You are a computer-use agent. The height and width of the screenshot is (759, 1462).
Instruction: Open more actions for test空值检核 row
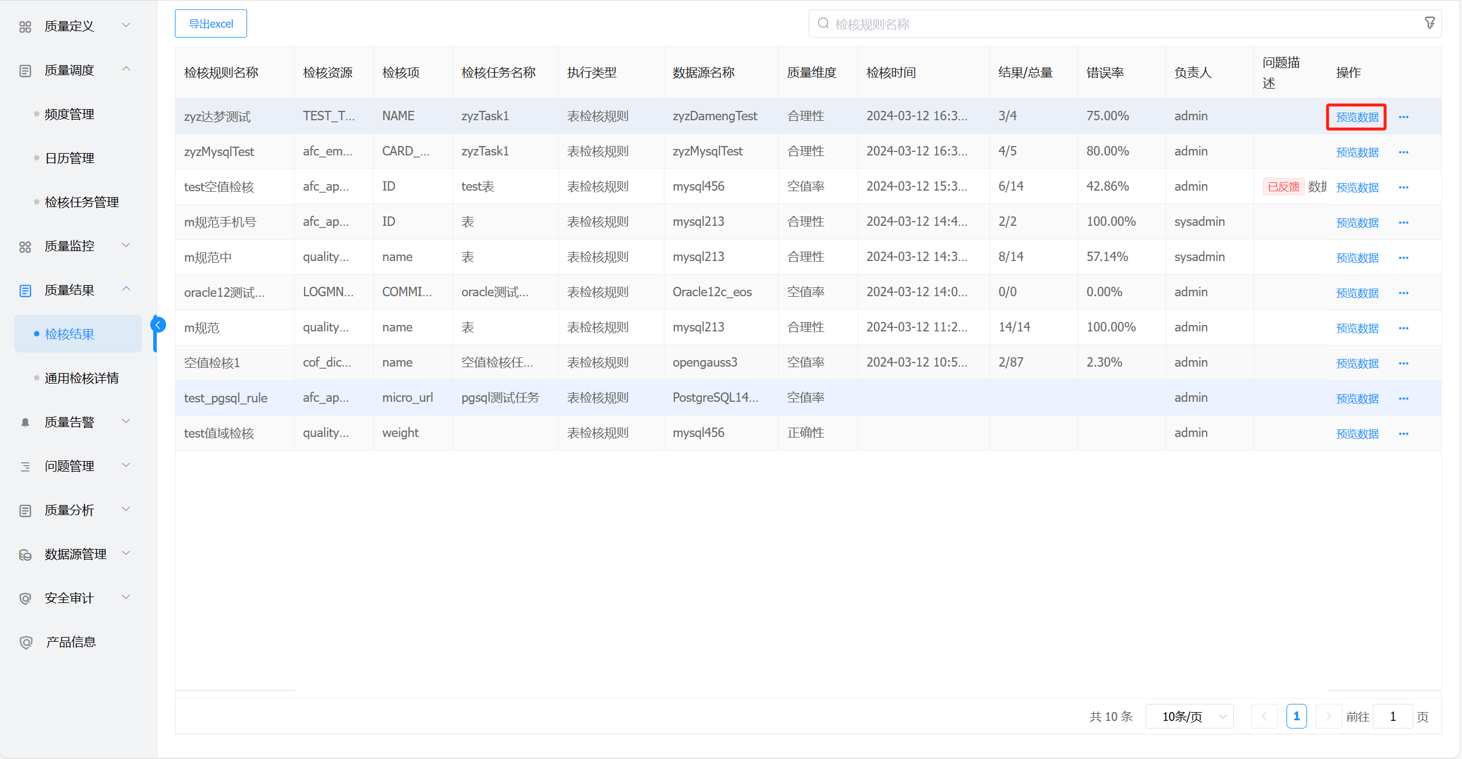click(1403, 187)
